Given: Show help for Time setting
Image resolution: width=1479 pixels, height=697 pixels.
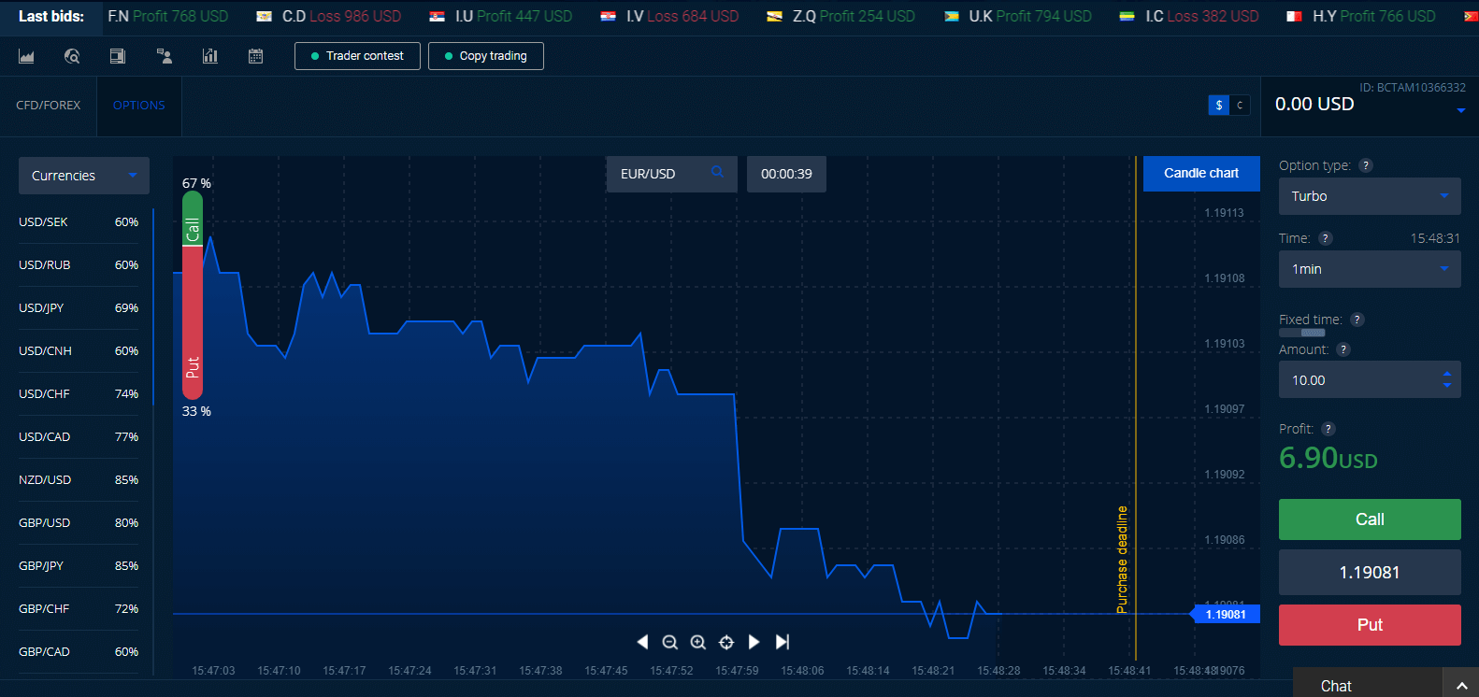Looking at the screenshot, I should pos(1325,238).
